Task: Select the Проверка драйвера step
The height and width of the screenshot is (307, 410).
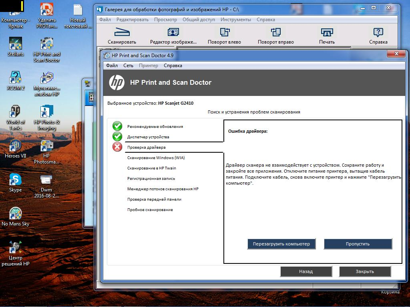Action: coord(147,148)
